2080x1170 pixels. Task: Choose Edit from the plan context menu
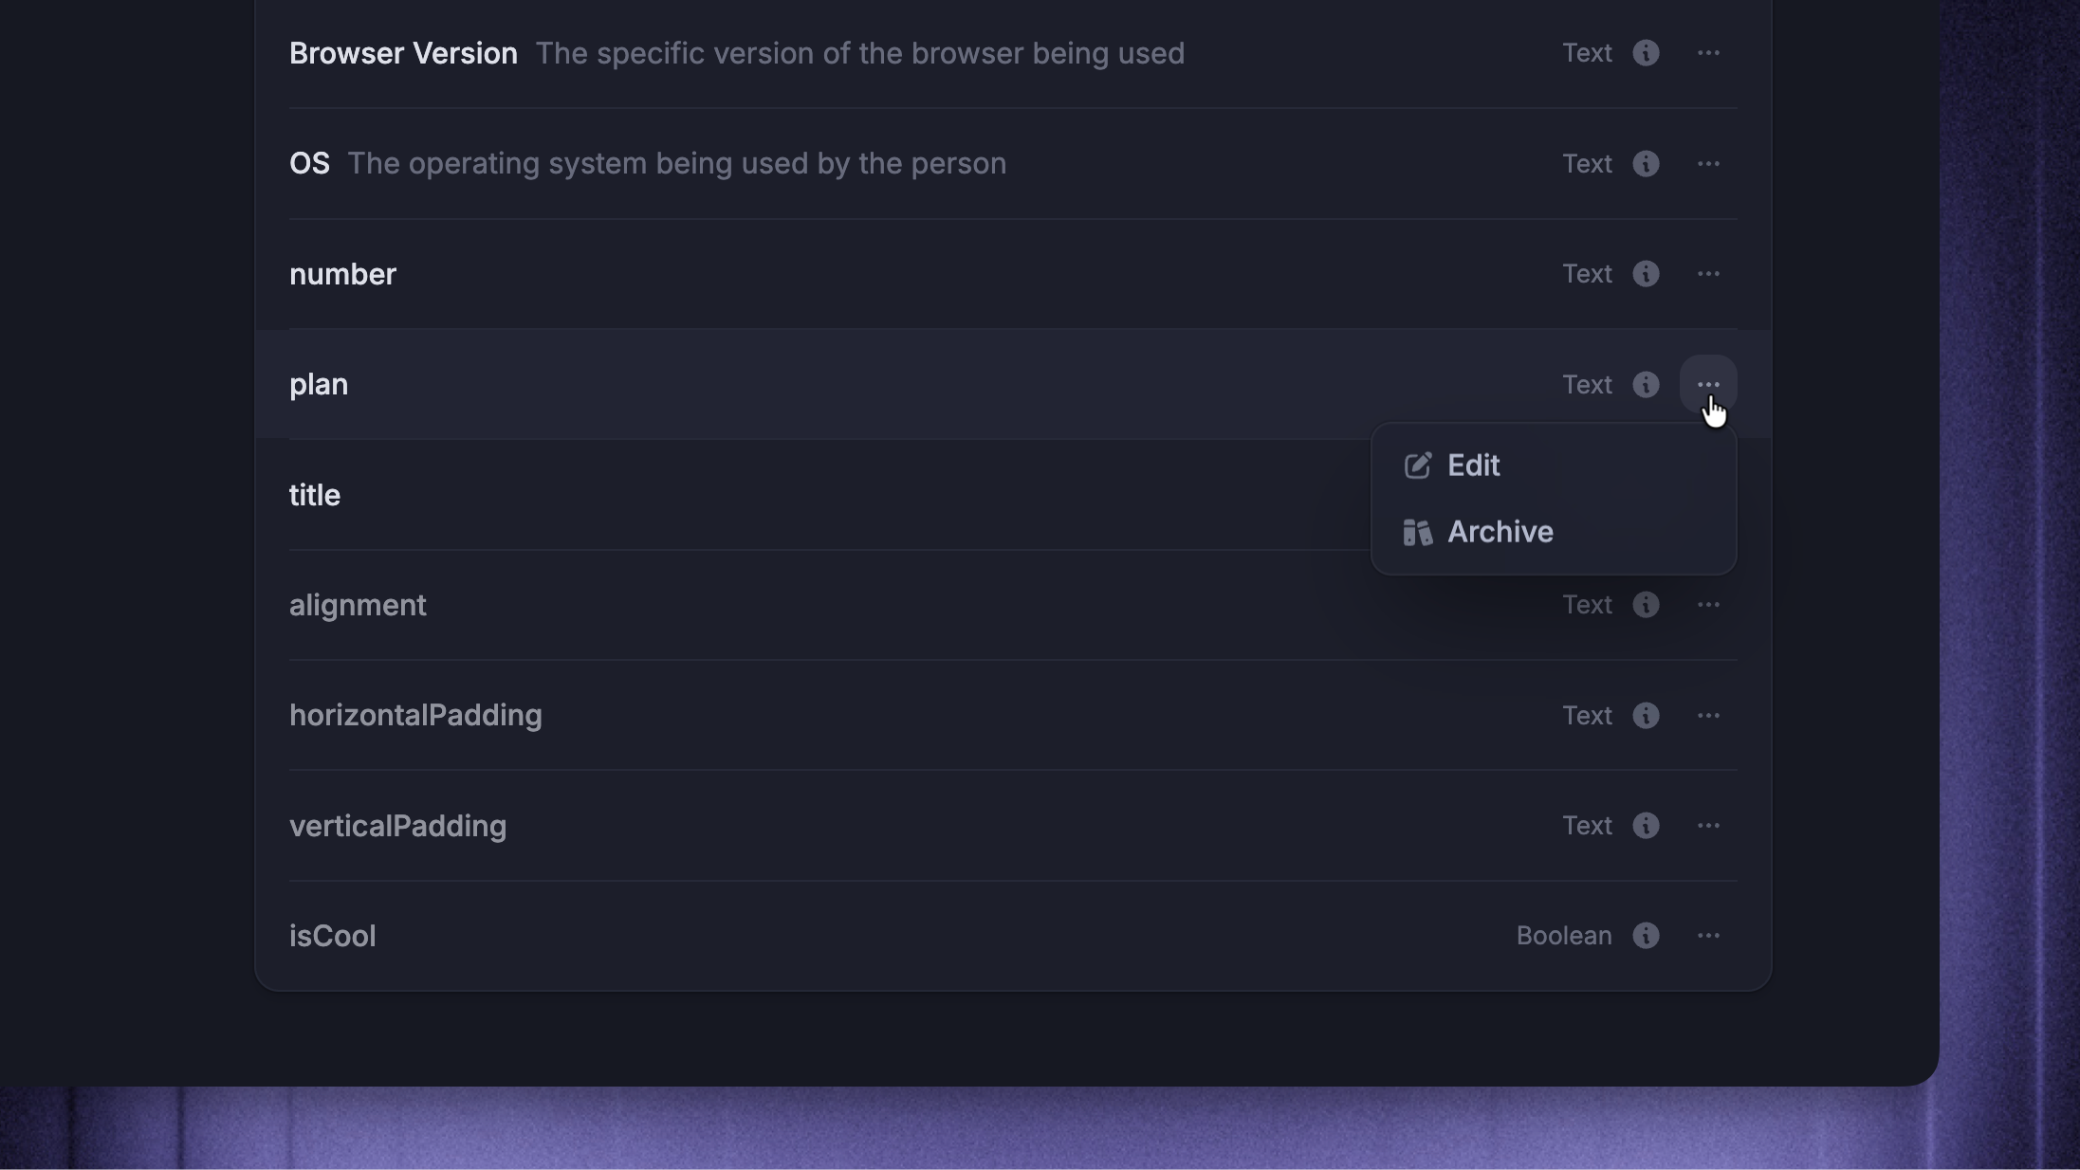coord(1554,466)
